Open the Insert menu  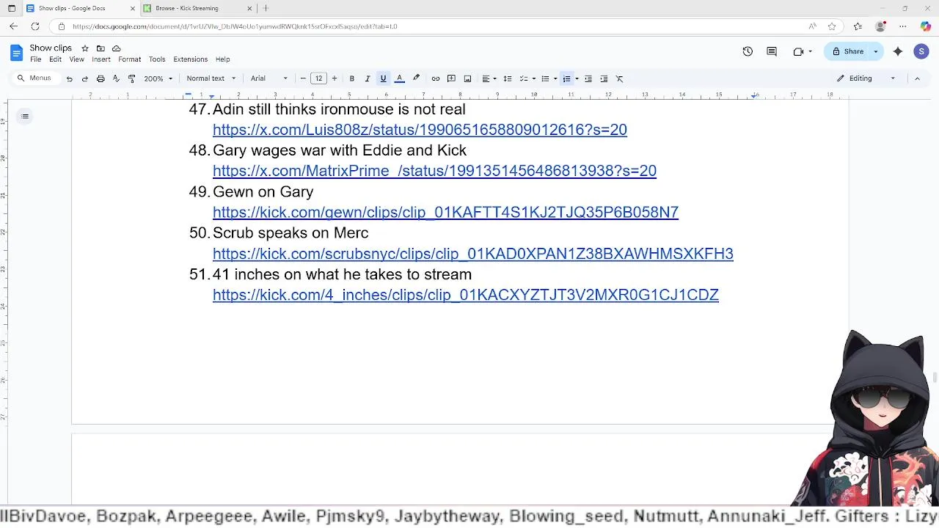(101, 59)
